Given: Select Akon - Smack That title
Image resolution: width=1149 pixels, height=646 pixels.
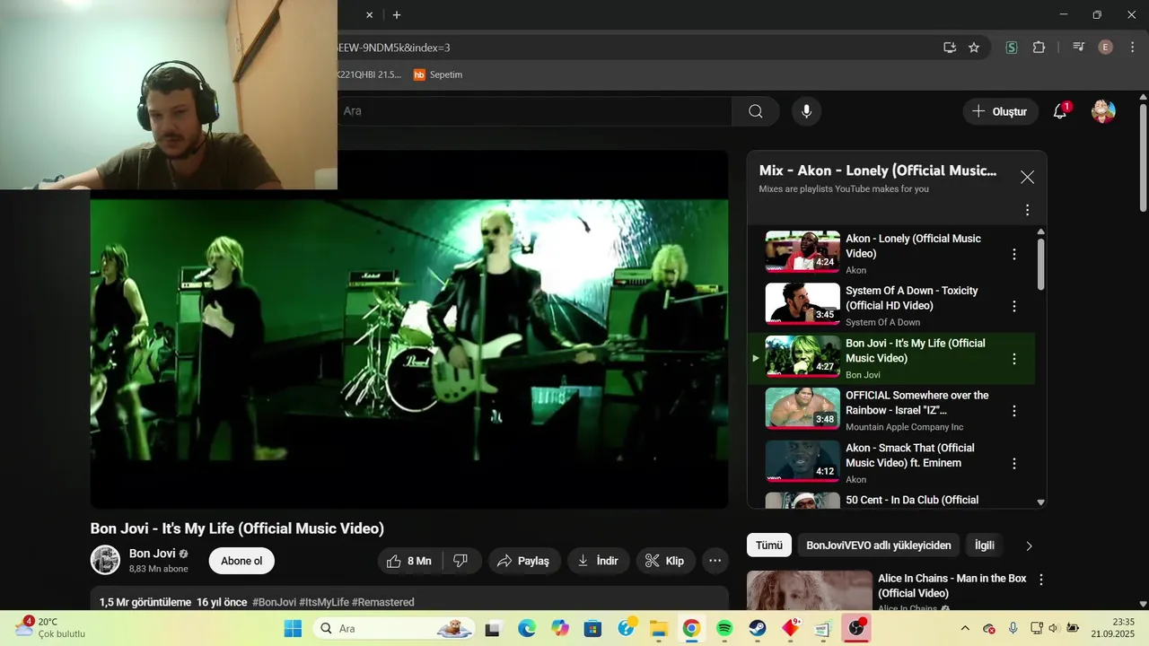Looking at the screenshot, I should [909, 455].
